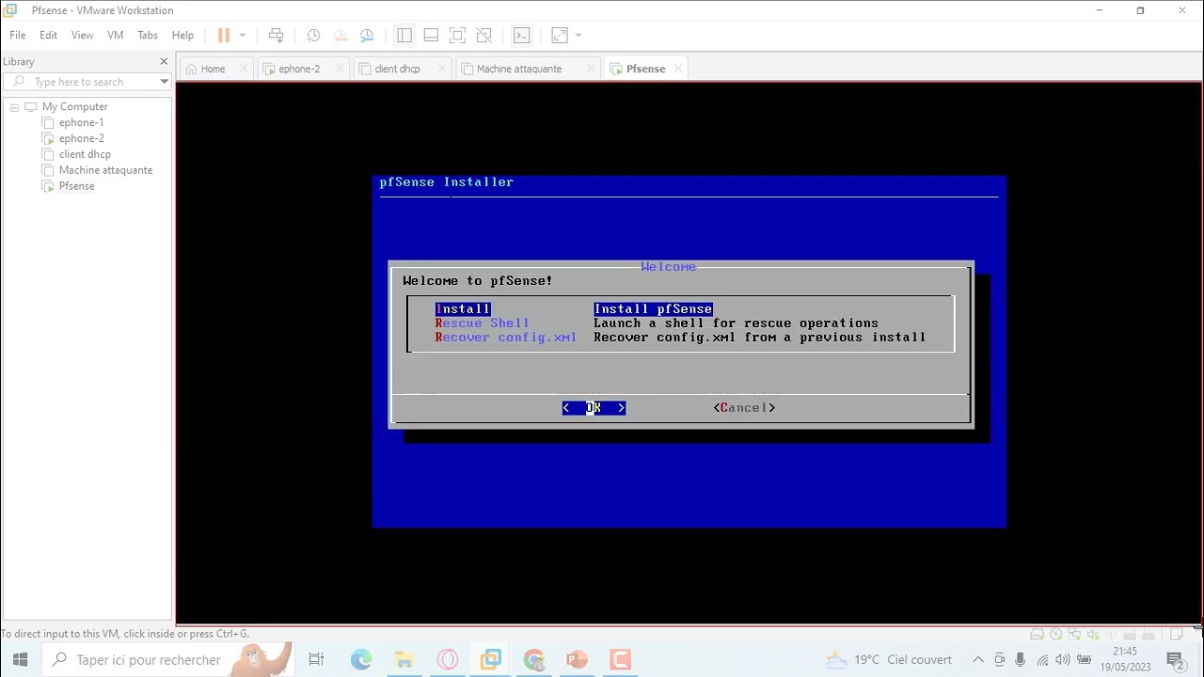This screenshot has width=1204, height=677.
Task: Launch Microsoft Edge from the taskbar
Action: point(361,659)
